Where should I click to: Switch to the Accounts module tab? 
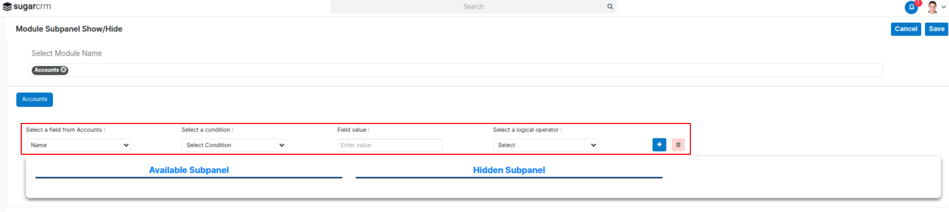[35, 100]
